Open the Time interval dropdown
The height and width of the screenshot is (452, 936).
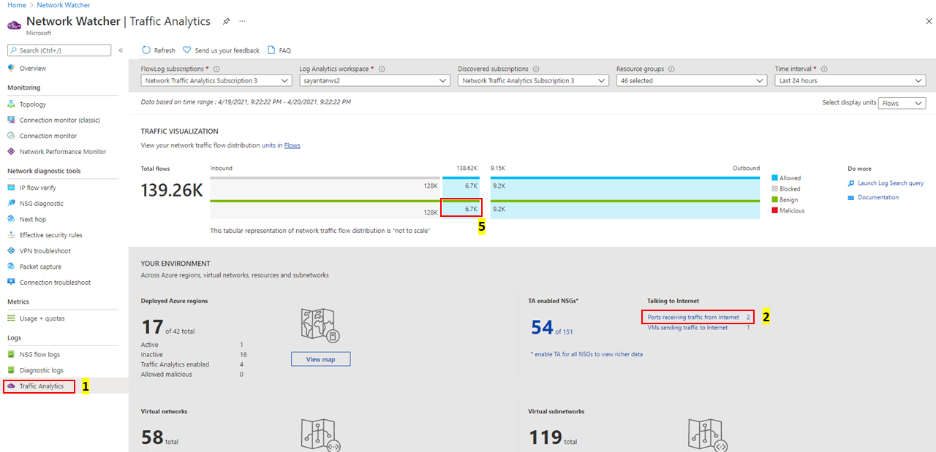tap(850, 81)
